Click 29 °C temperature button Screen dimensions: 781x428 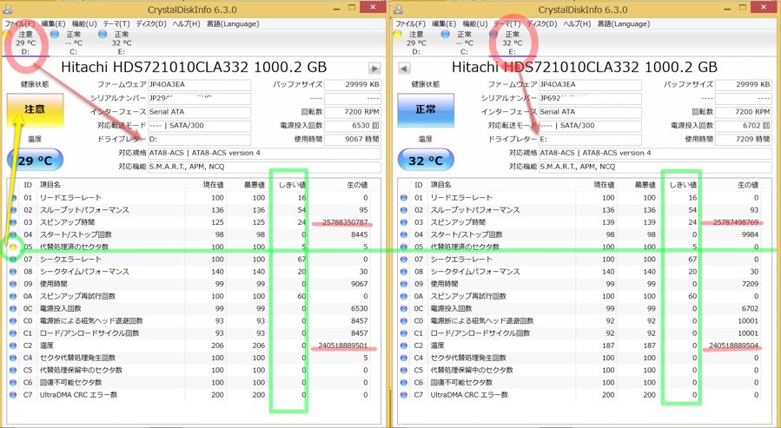coord(35,161)
